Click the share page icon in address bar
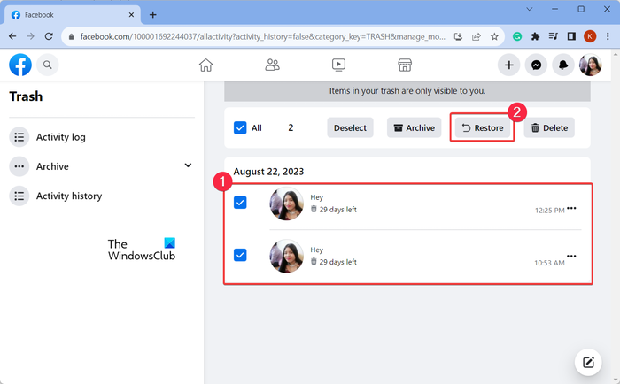 pos(477,37)
